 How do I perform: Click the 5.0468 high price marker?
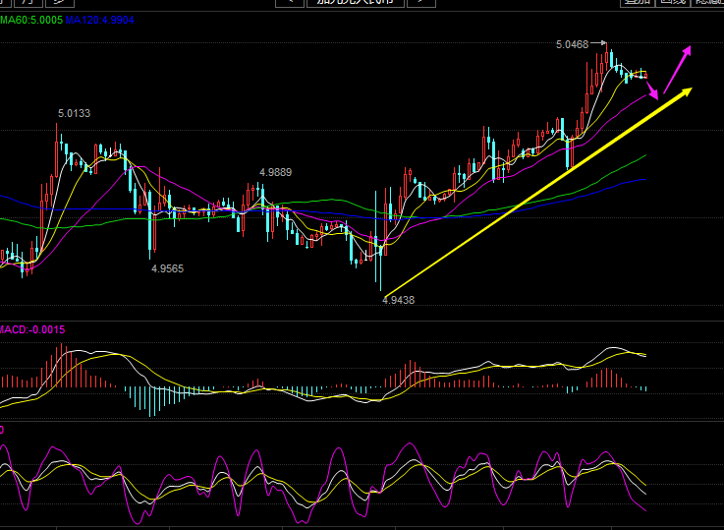pos(572,44)
